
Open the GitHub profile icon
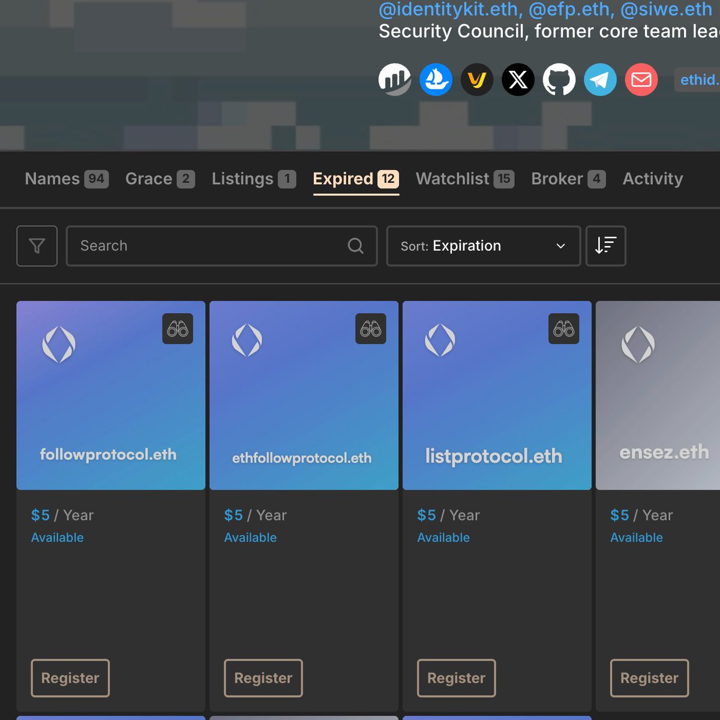point(559,79)
